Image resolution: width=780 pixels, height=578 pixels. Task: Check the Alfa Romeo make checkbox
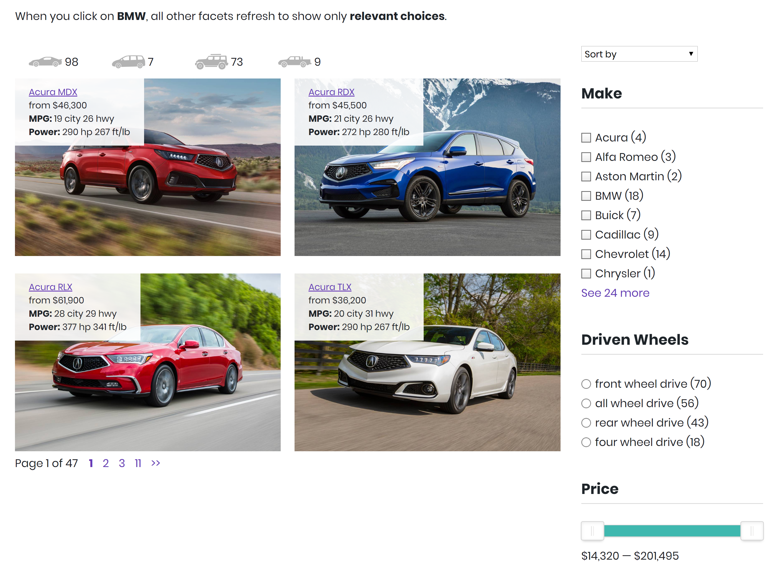[586, 157]
